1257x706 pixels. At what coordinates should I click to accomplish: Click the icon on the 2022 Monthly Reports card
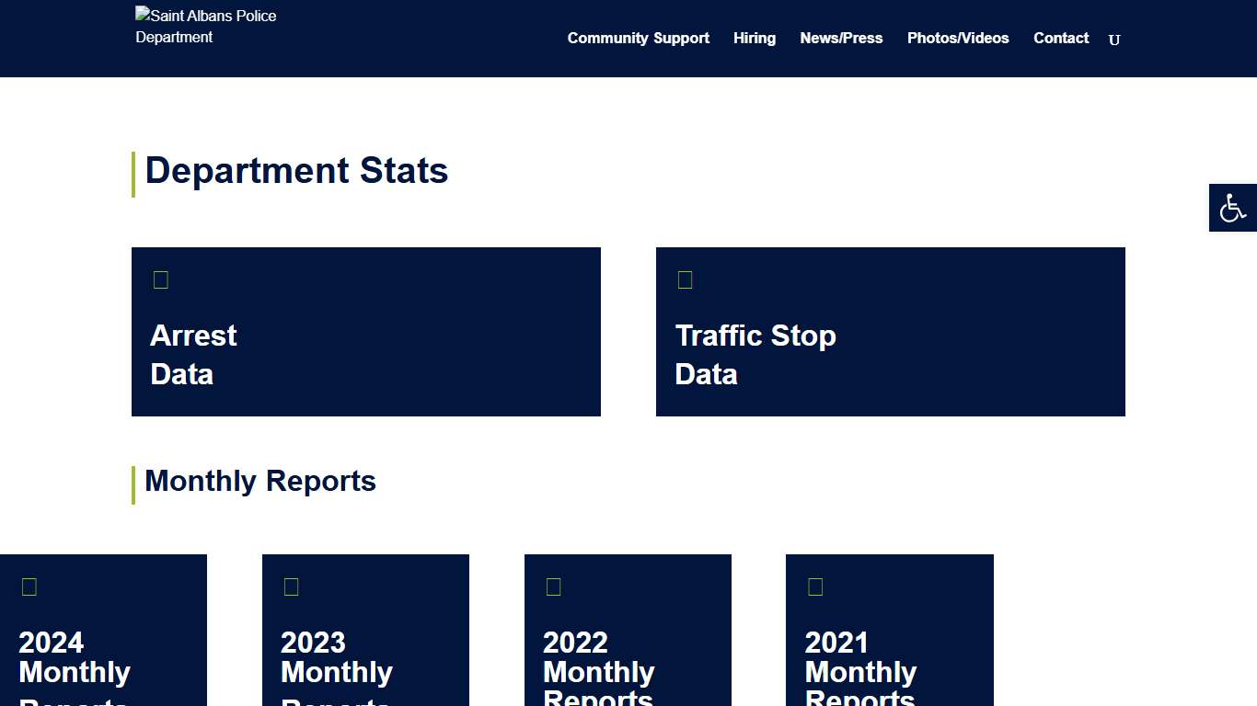click(553, 586)
